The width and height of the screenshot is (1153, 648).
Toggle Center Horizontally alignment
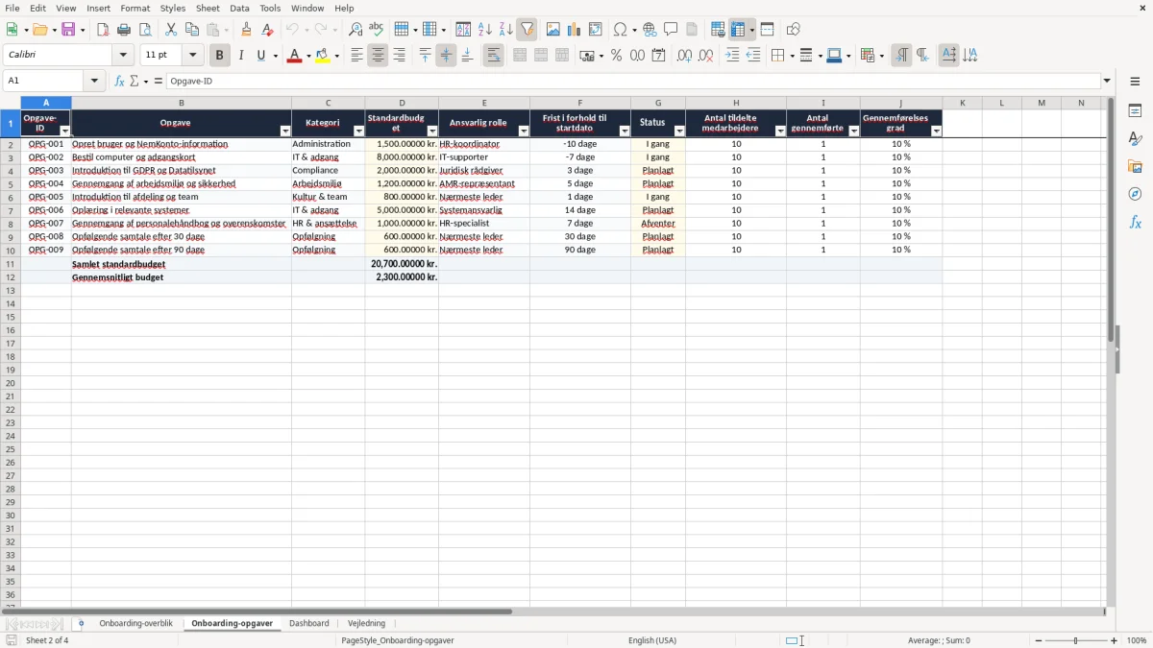[x=378, y=56]
